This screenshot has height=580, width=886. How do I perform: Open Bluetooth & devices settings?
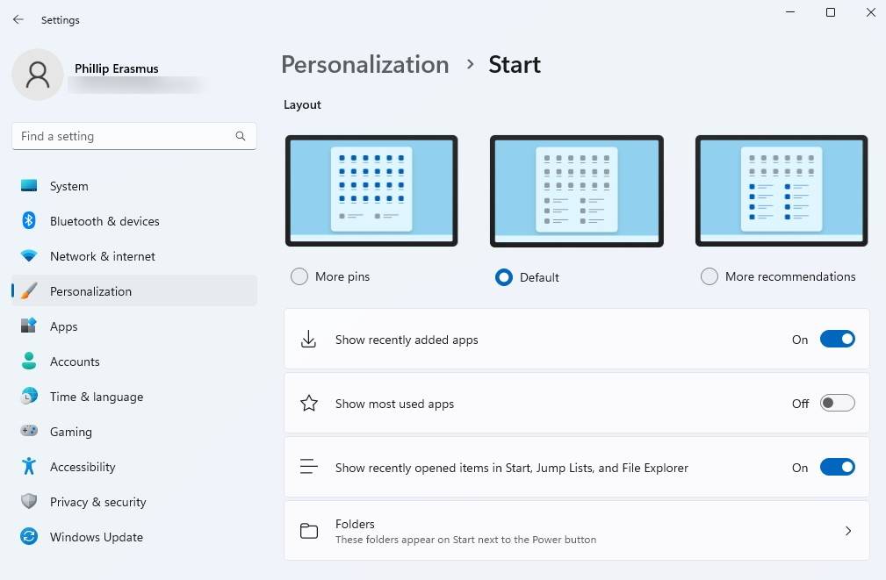(134, 221)
